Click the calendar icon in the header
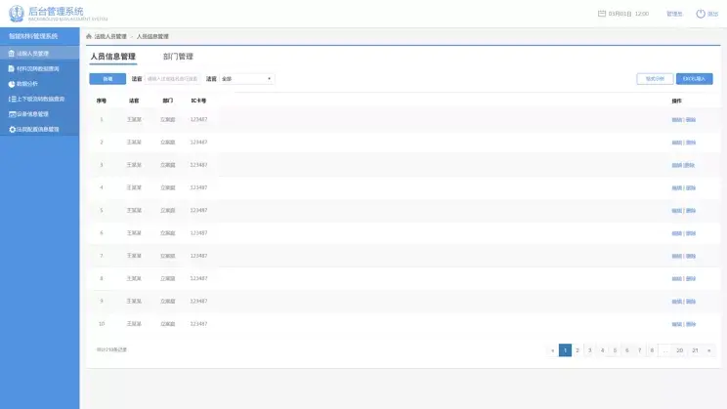Screen dimensions: 727x409 click(601, 14)
